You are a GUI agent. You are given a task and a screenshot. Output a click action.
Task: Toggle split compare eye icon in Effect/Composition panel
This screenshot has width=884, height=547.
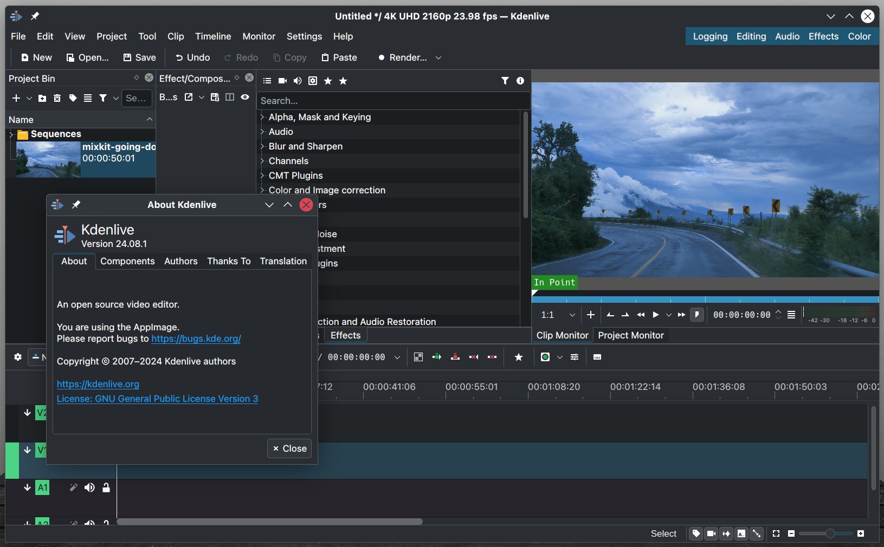(245, 97)
